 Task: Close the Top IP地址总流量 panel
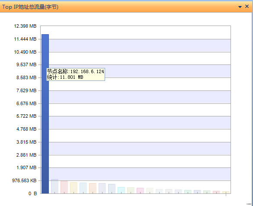(x=247, y=6)
